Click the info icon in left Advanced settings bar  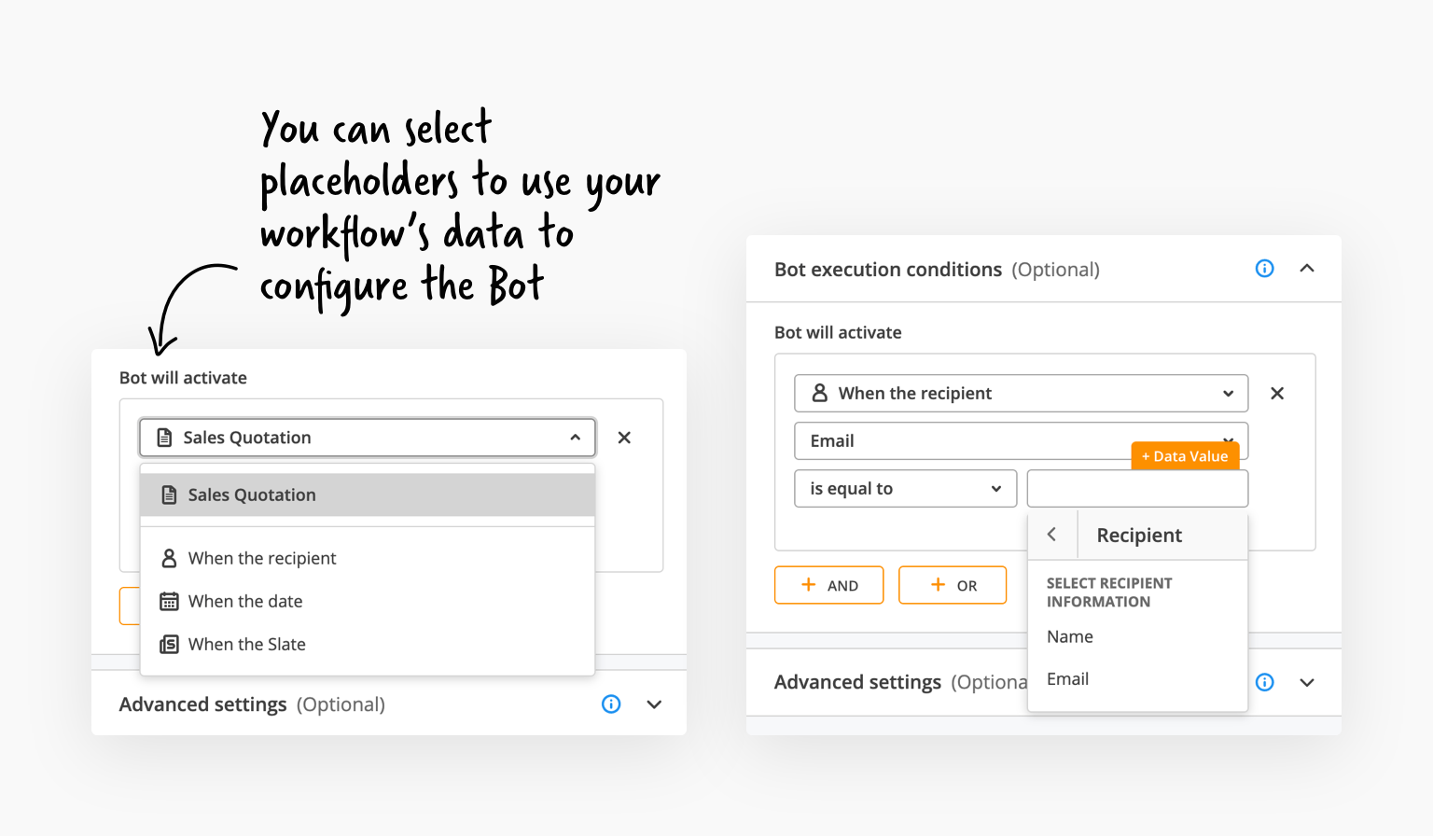pyautogui.click(x=611, y=704)
